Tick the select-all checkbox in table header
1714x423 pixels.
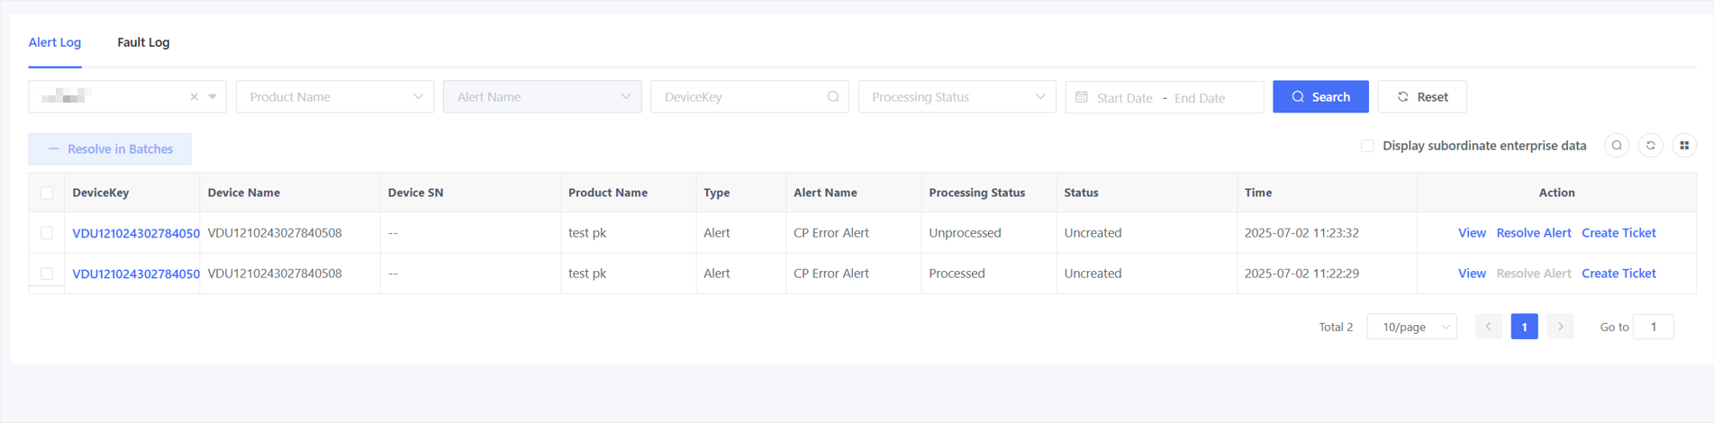[47, 193]
